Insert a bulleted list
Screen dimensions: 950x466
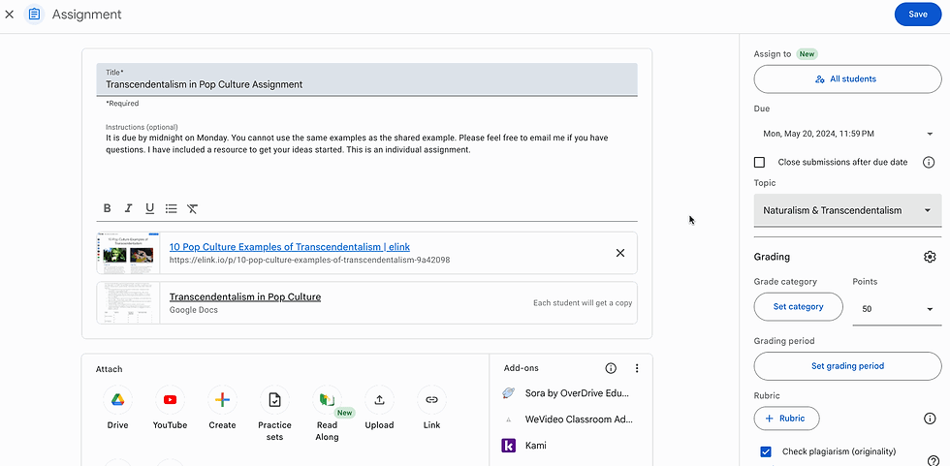coord(172,208)
